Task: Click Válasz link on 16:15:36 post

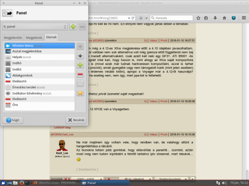Action: [153, 134]
